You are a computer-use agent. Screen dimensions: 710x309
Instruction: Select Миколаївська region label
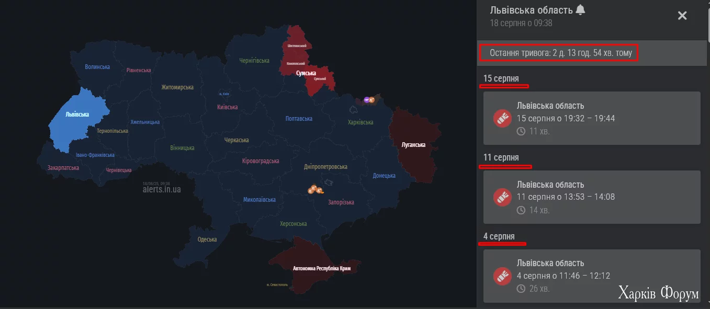[x=259, y=200]
